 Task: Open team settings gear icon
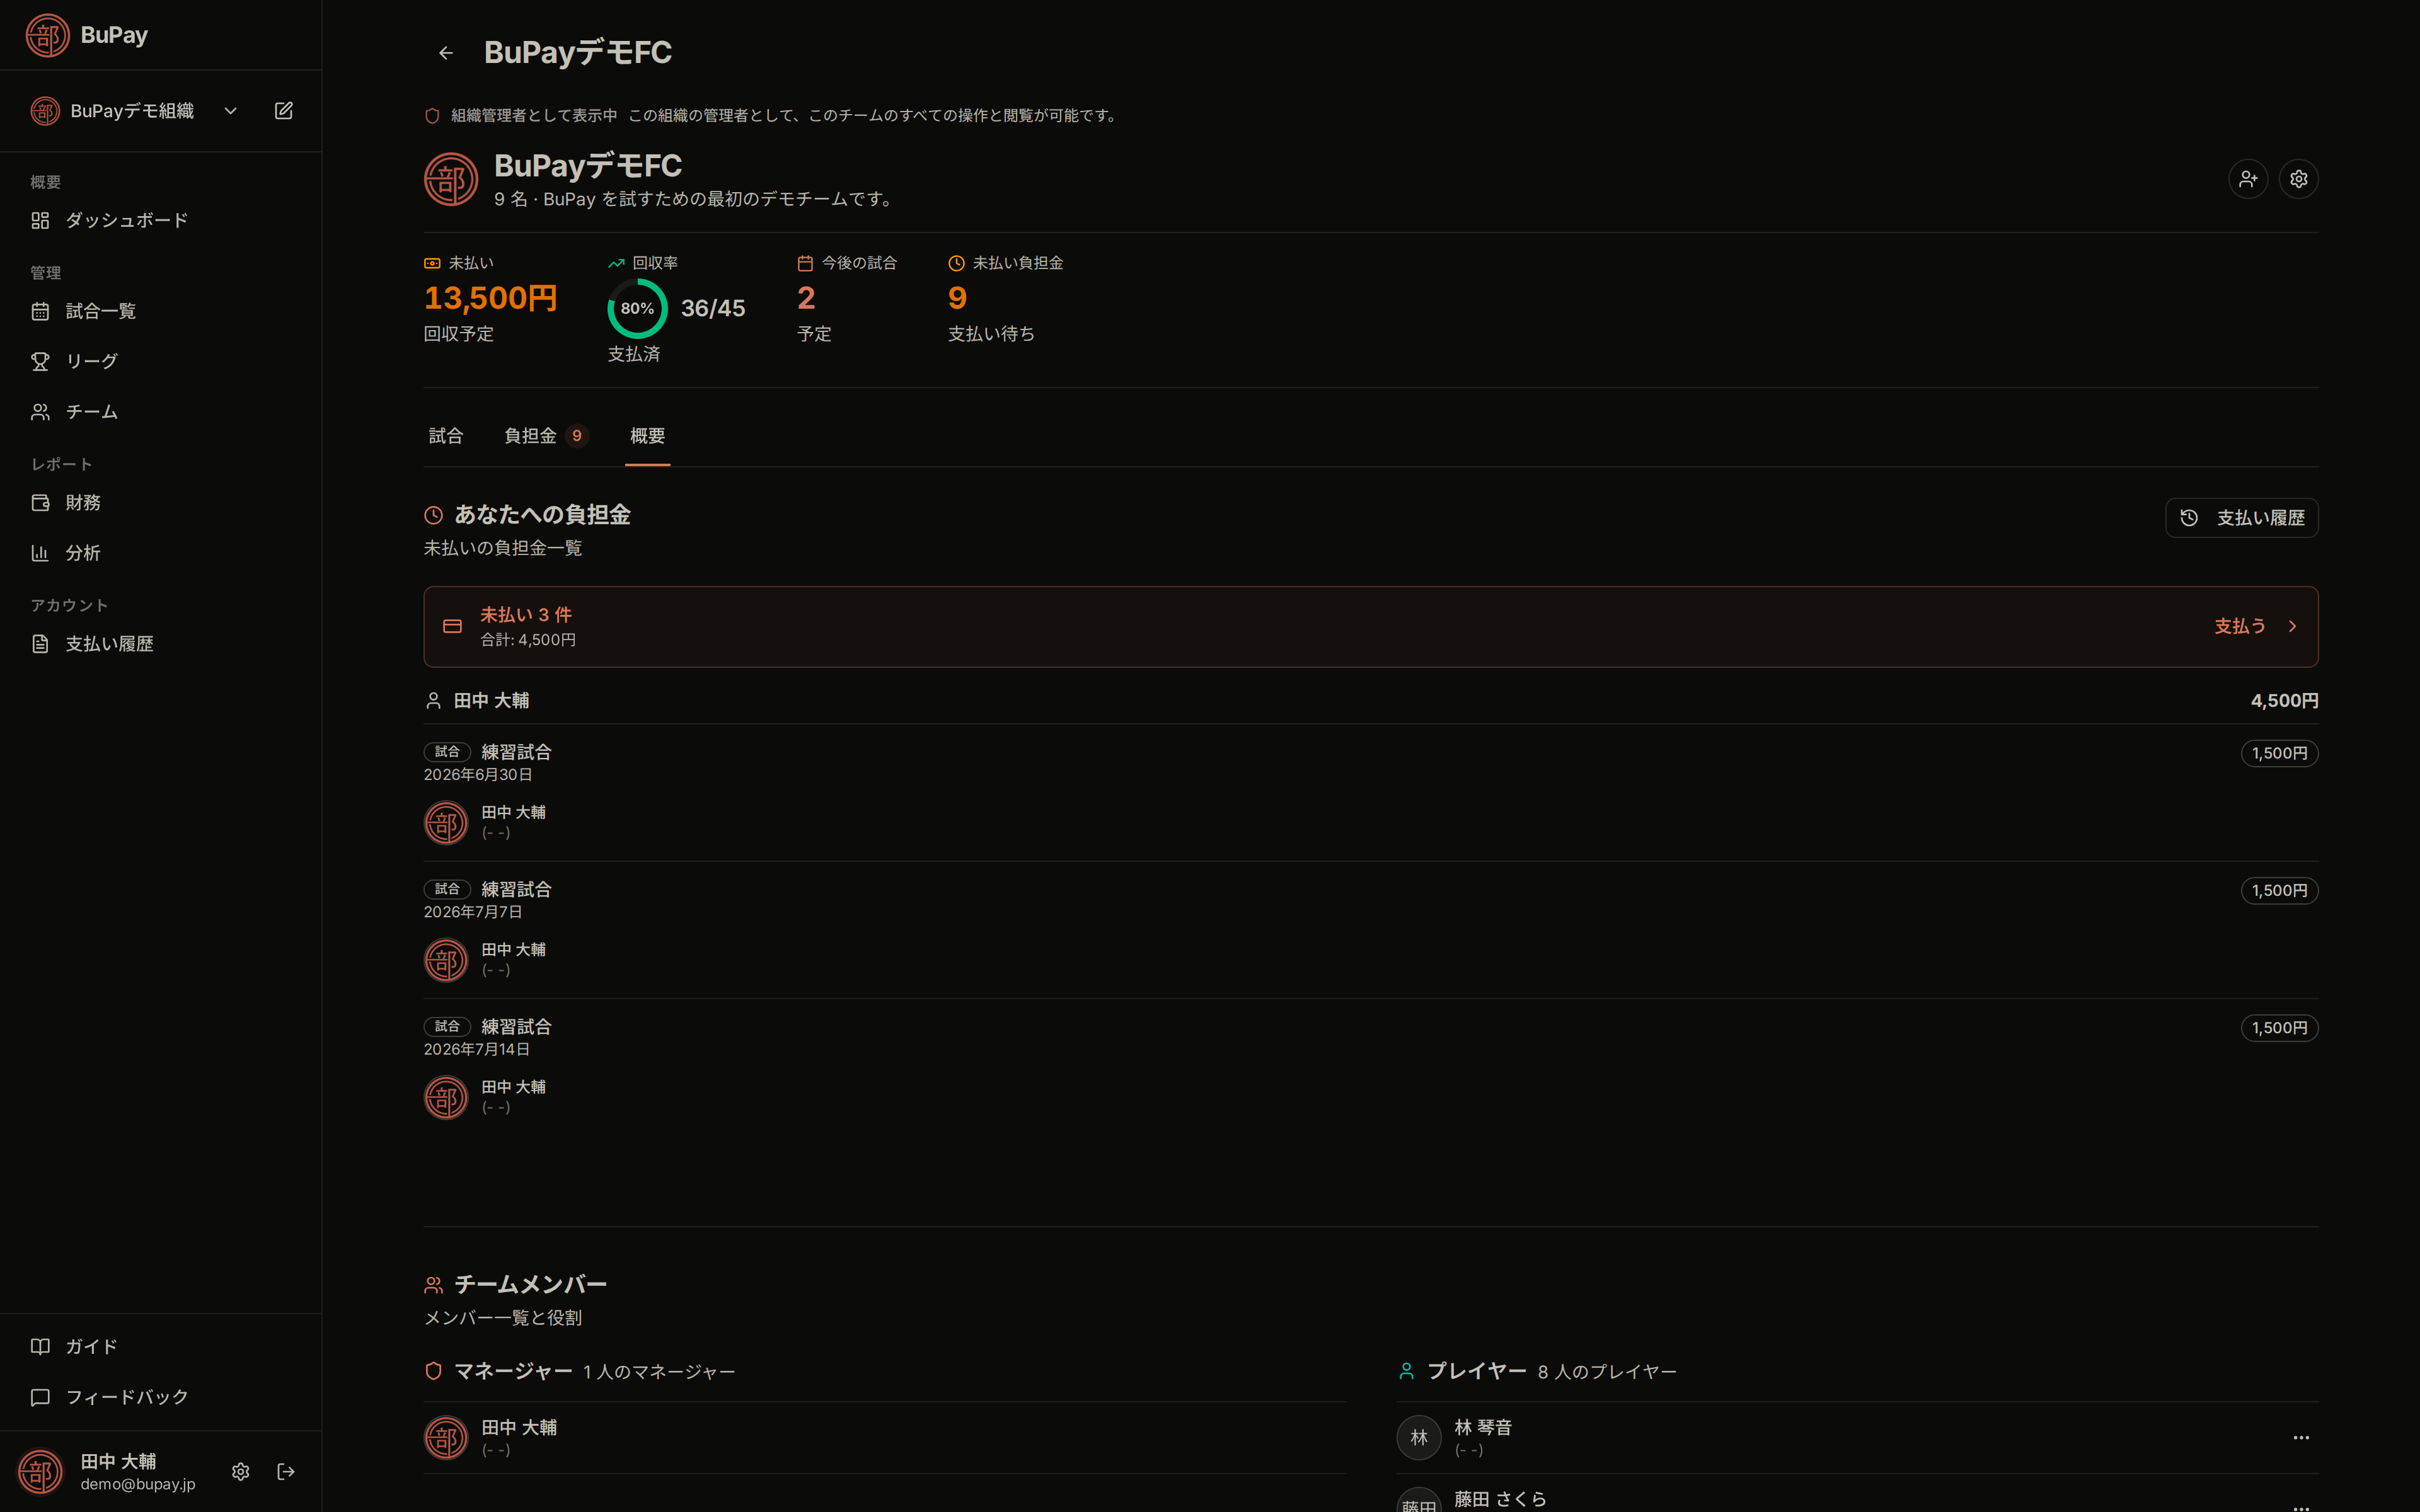pos(2299,179)
